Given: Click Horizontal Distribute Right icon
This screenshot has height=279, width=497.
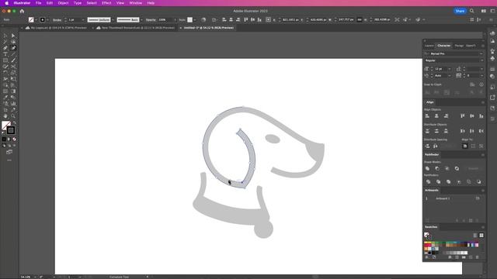Looking at the screenshot, I should pyautogui.click(x=481, y=131).
